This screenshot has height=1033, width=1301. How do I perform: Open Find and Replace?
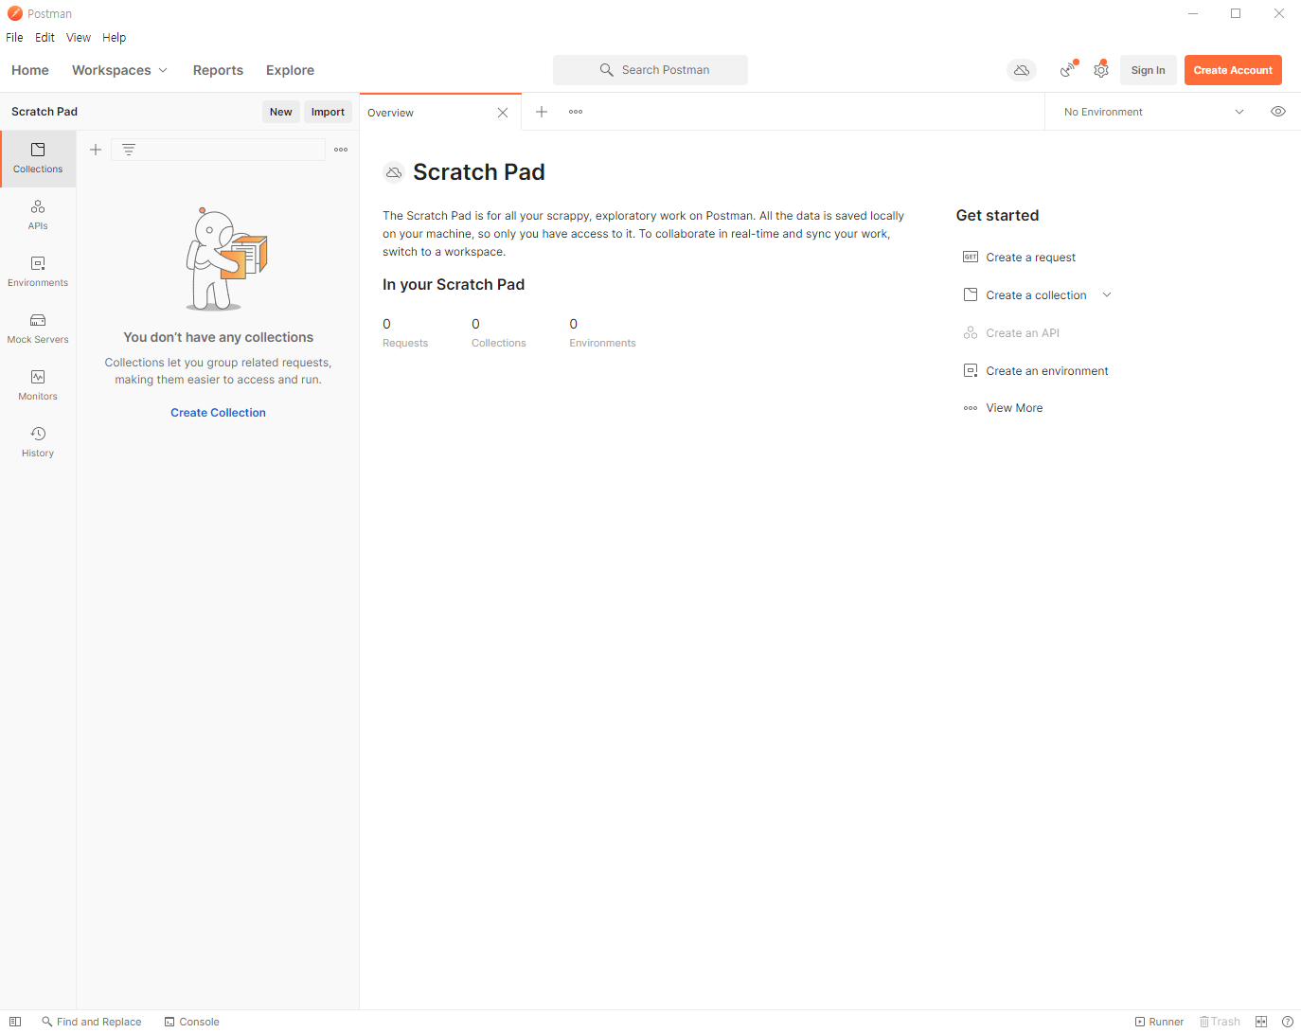(x=92, y=1022)
